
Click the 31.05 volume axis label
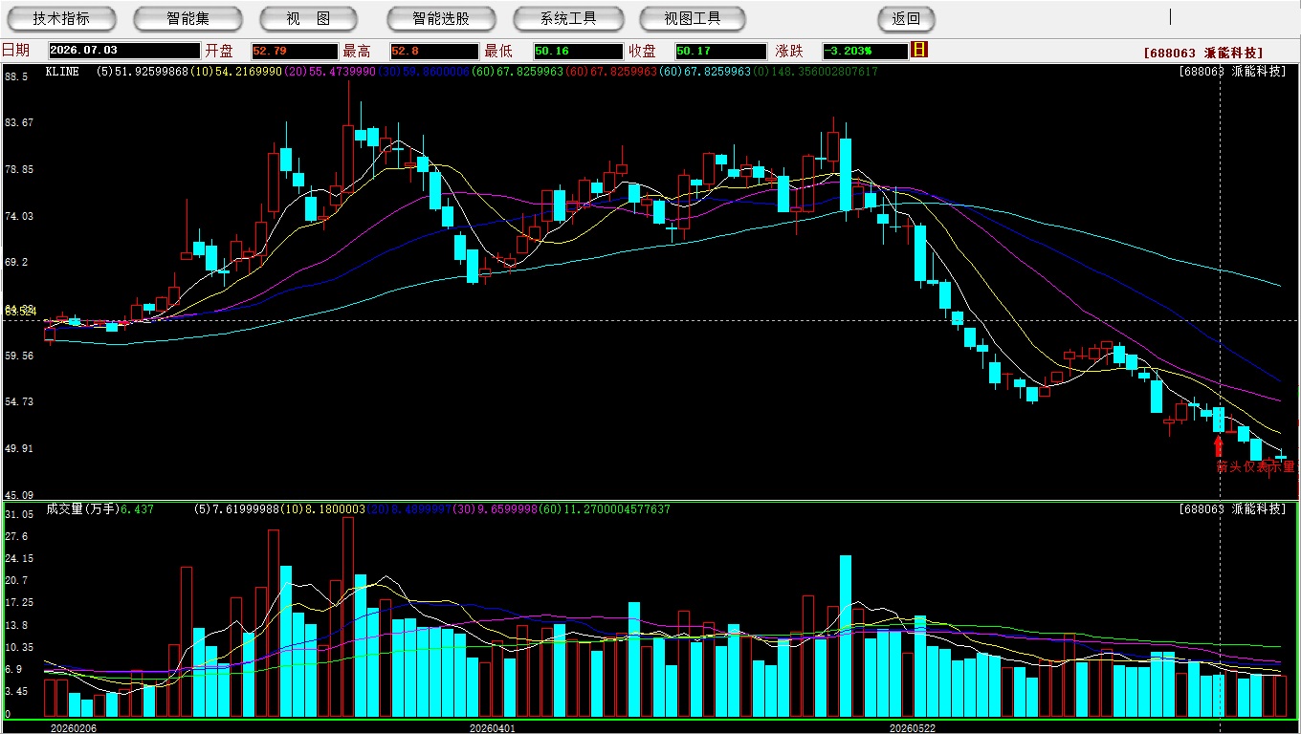click(19, 514)
